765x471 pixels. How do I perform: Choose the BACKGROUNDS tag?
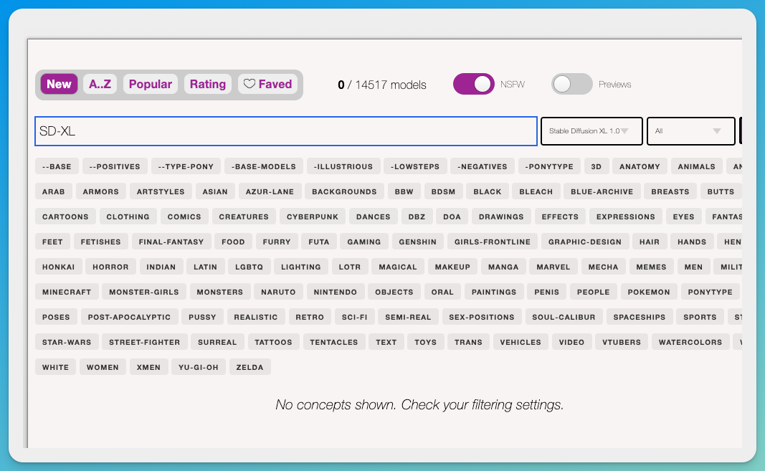pyautogui.click(x=344, y=191)
